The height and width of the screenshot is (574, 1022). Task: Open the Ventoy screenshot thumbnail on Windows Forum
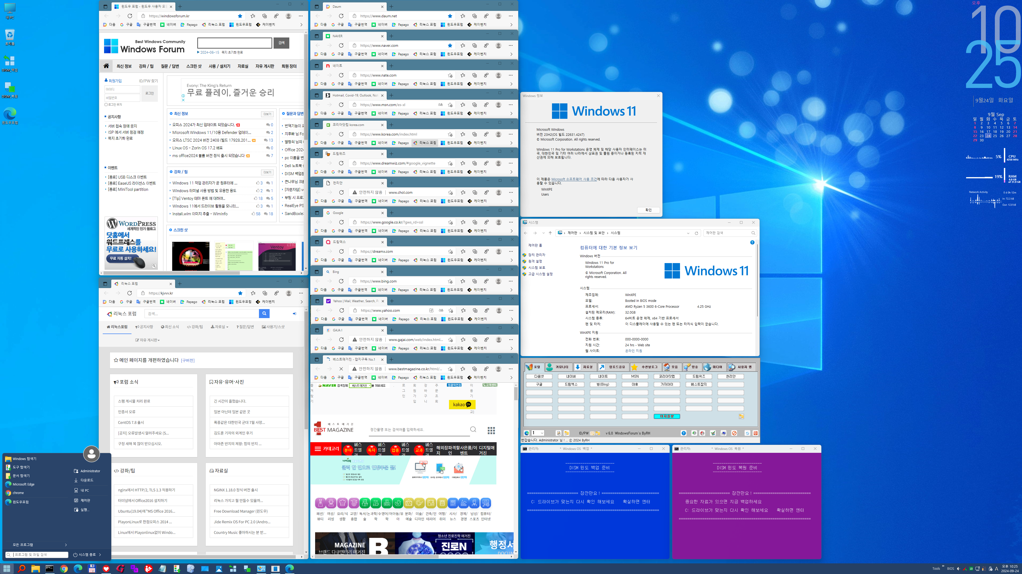coord(277,256)
